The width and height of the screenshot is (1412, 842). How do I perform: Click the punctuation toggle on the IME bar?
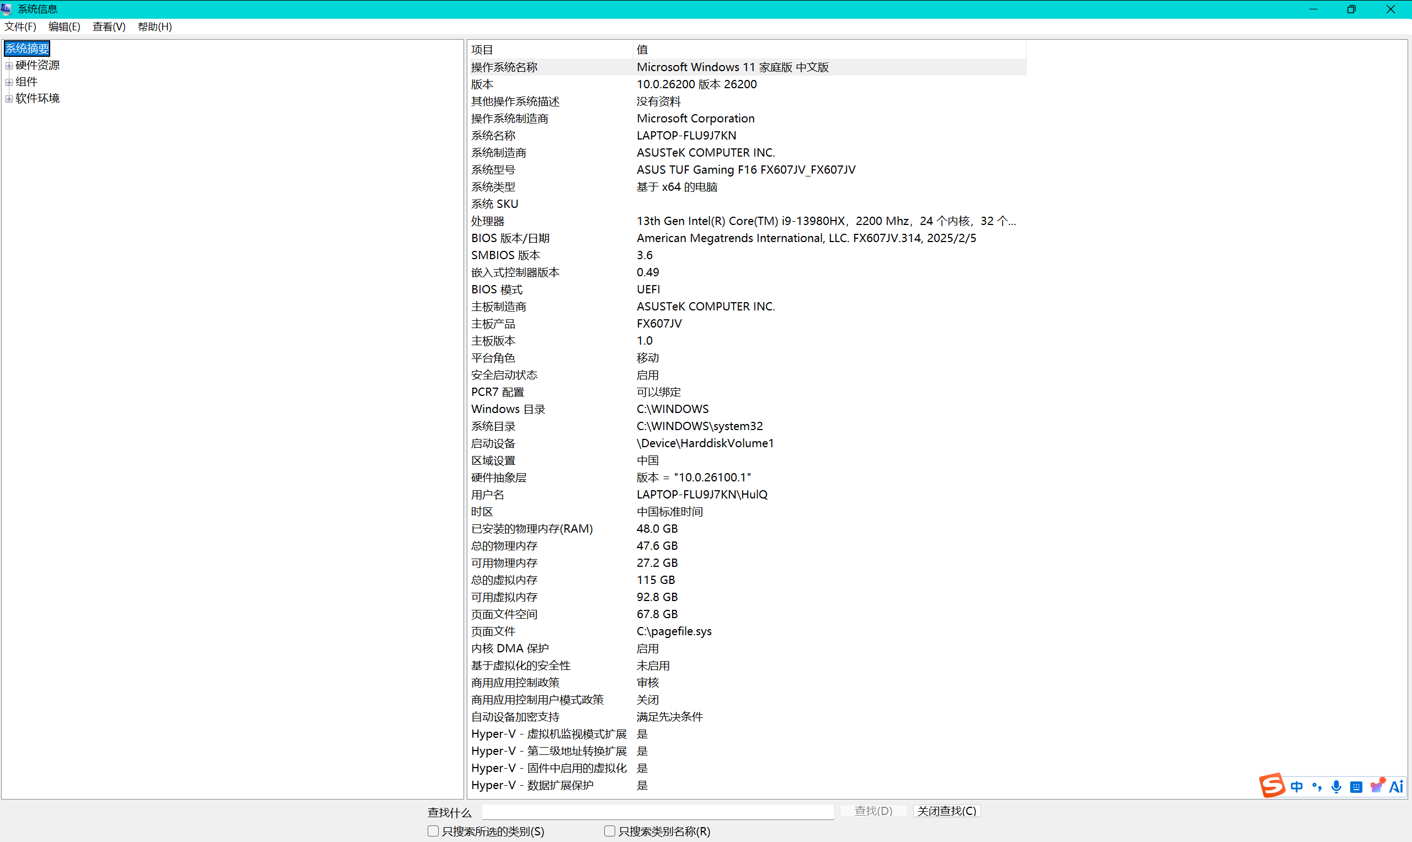pos(1317,787)
